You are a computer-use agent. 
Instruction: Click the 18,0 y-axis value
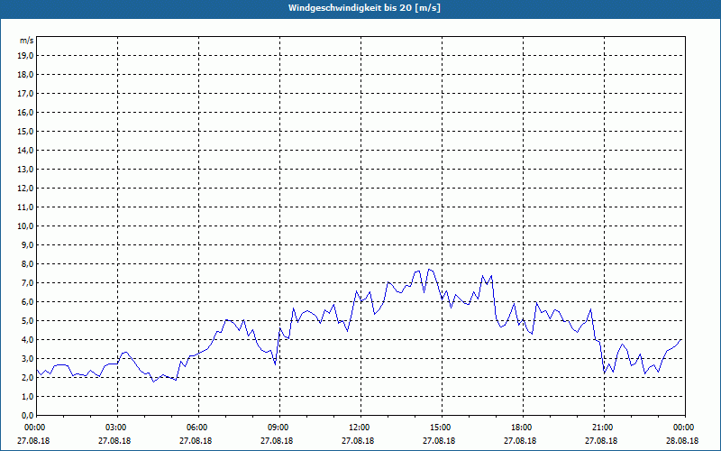point(25,75)
